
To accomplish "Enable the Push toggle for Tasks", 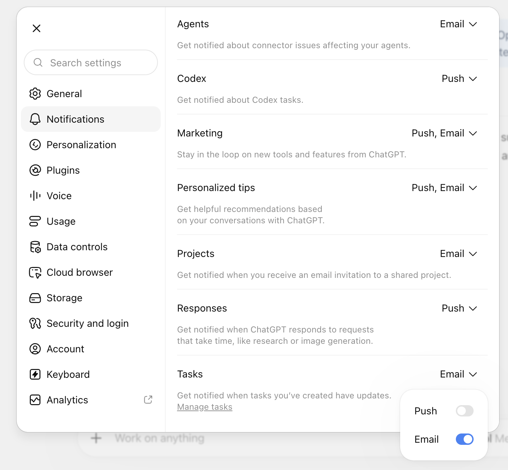I will (465, 411).
